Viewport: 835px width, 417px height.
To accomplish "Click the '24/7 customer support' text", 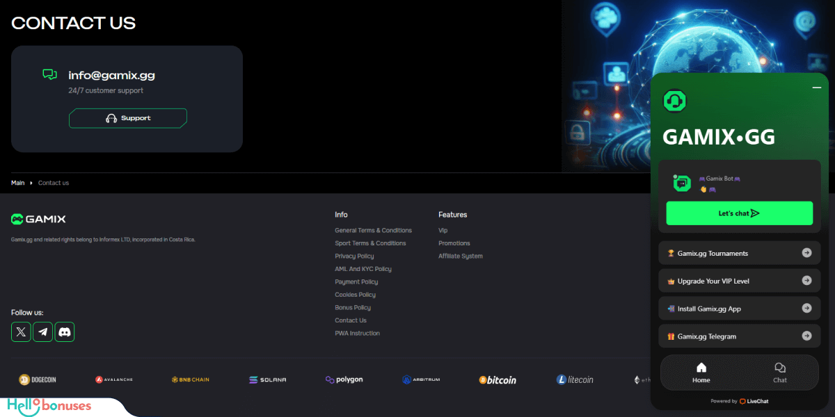I will pyautogui.click(x=106, y=90).
